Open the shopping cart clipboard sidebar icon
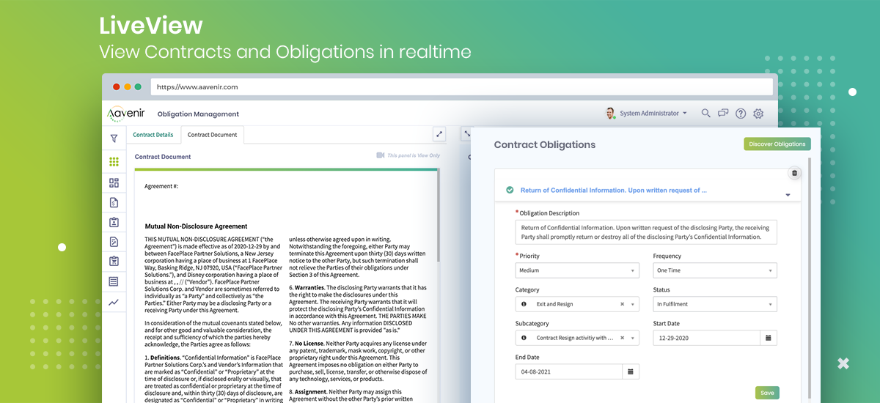 click(x=114, y=262)
